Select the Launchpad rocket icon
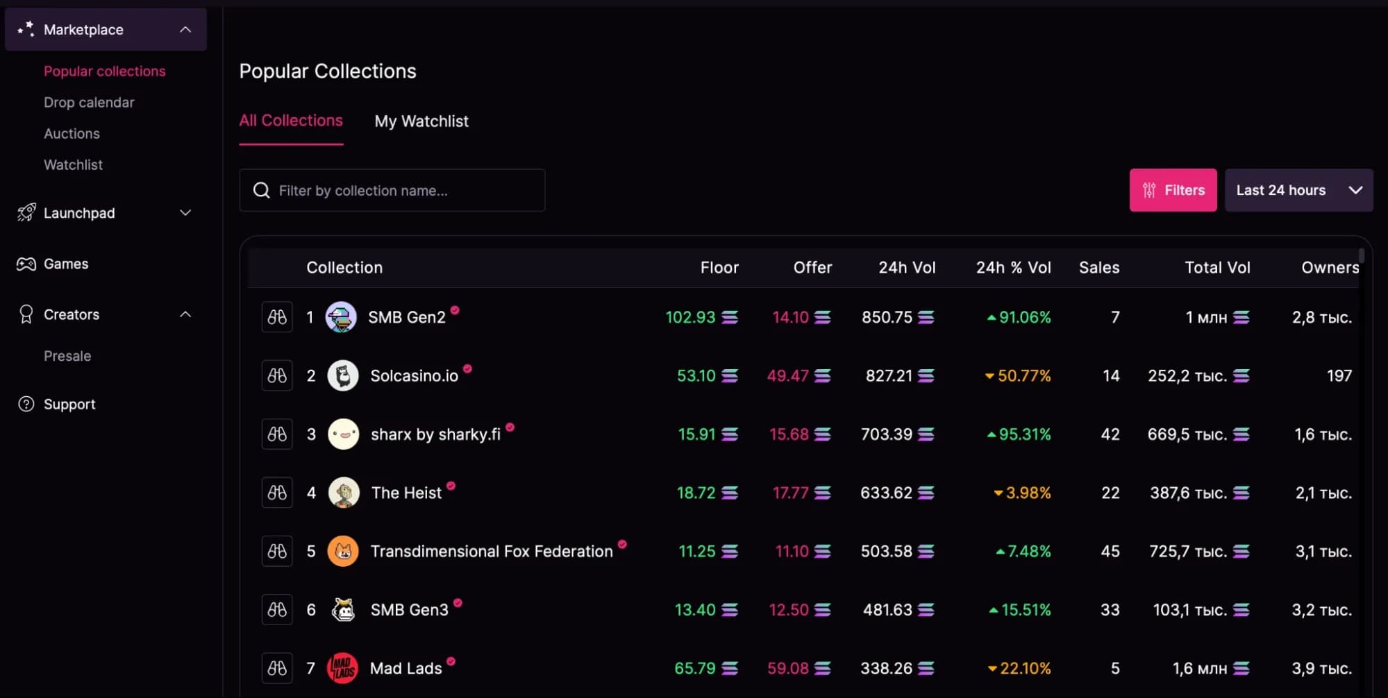The width and height of the screenshot is (1388, 698). click(x=26, y=213)
